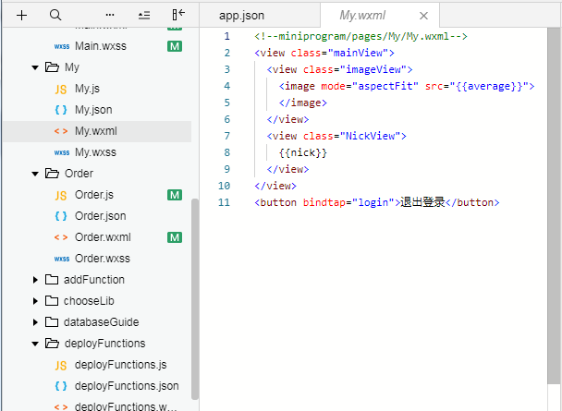This screenshot has width=562, height=411.
Task: Place cursor on '退出登录' button text
Action: (x=422, y=202)
